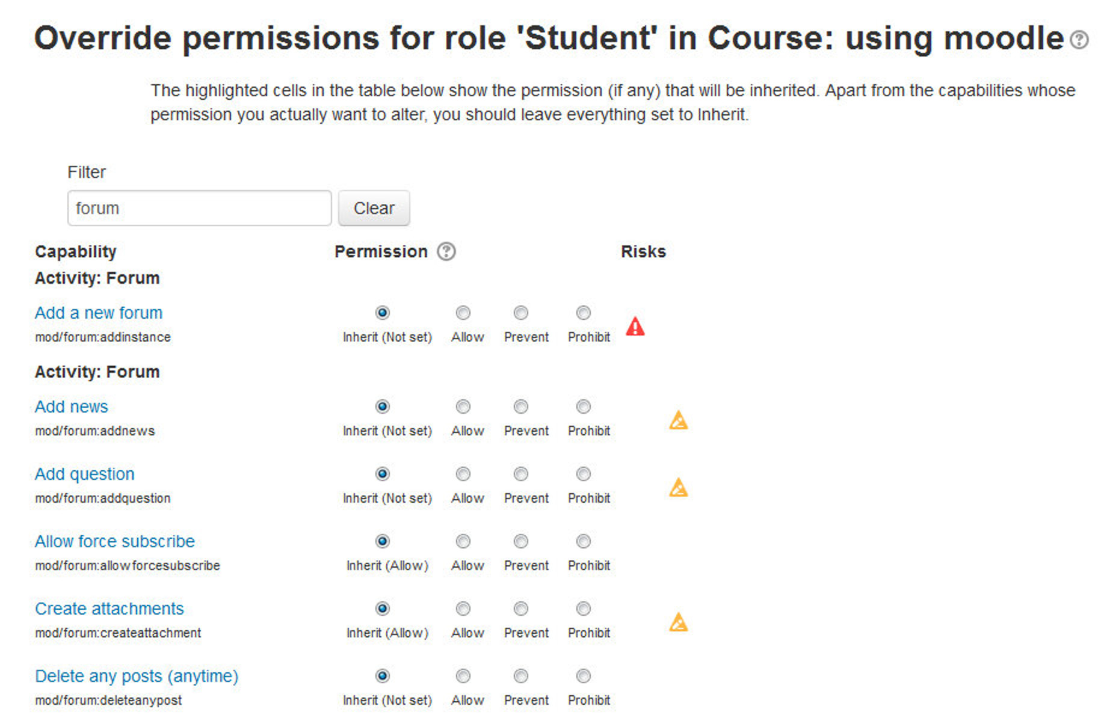The image size is (1107, 718).
Task: Click the help icon beside the page title
Action: tap(1079, 40)
